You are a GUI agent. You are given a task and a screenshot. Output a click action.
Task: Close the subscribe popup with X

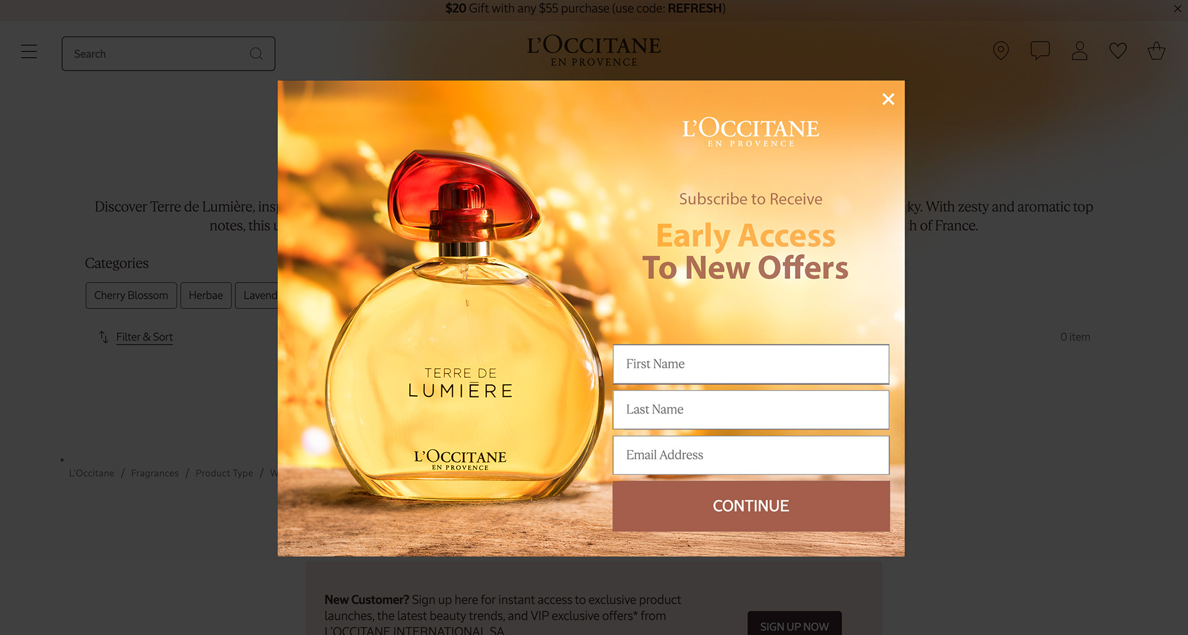click(888, 99)
